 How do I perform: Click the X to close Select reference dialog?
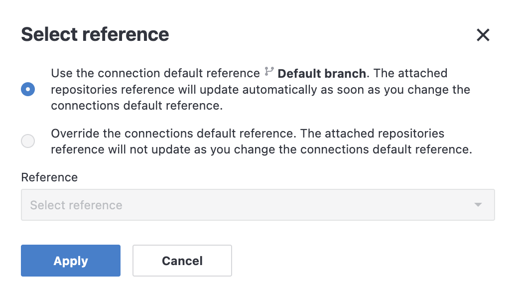tap(483, 35)
